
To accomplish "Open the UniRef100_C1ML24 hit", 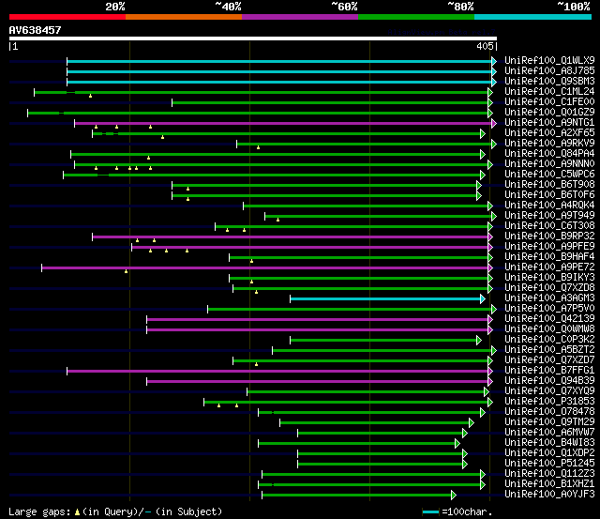I will click(549, 92).
